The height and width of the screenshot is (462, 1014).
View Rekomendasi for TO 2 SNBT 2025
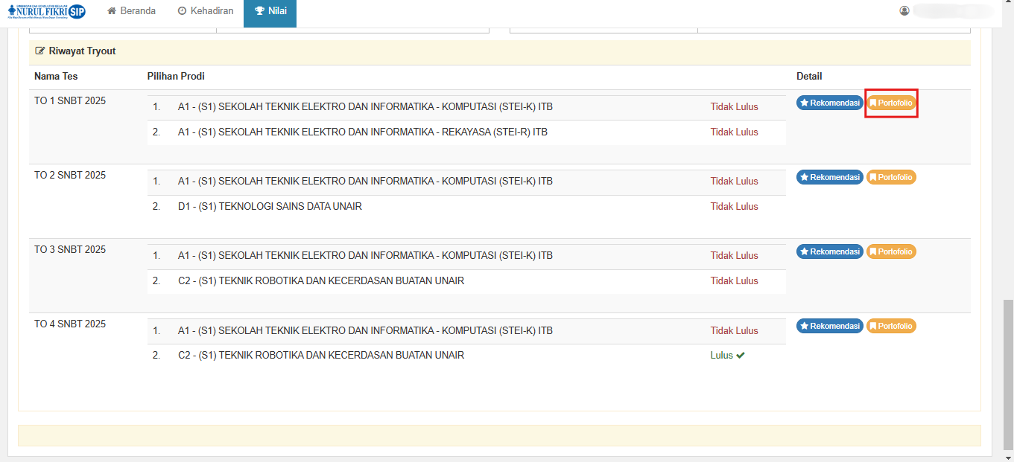tap(829, 177)
